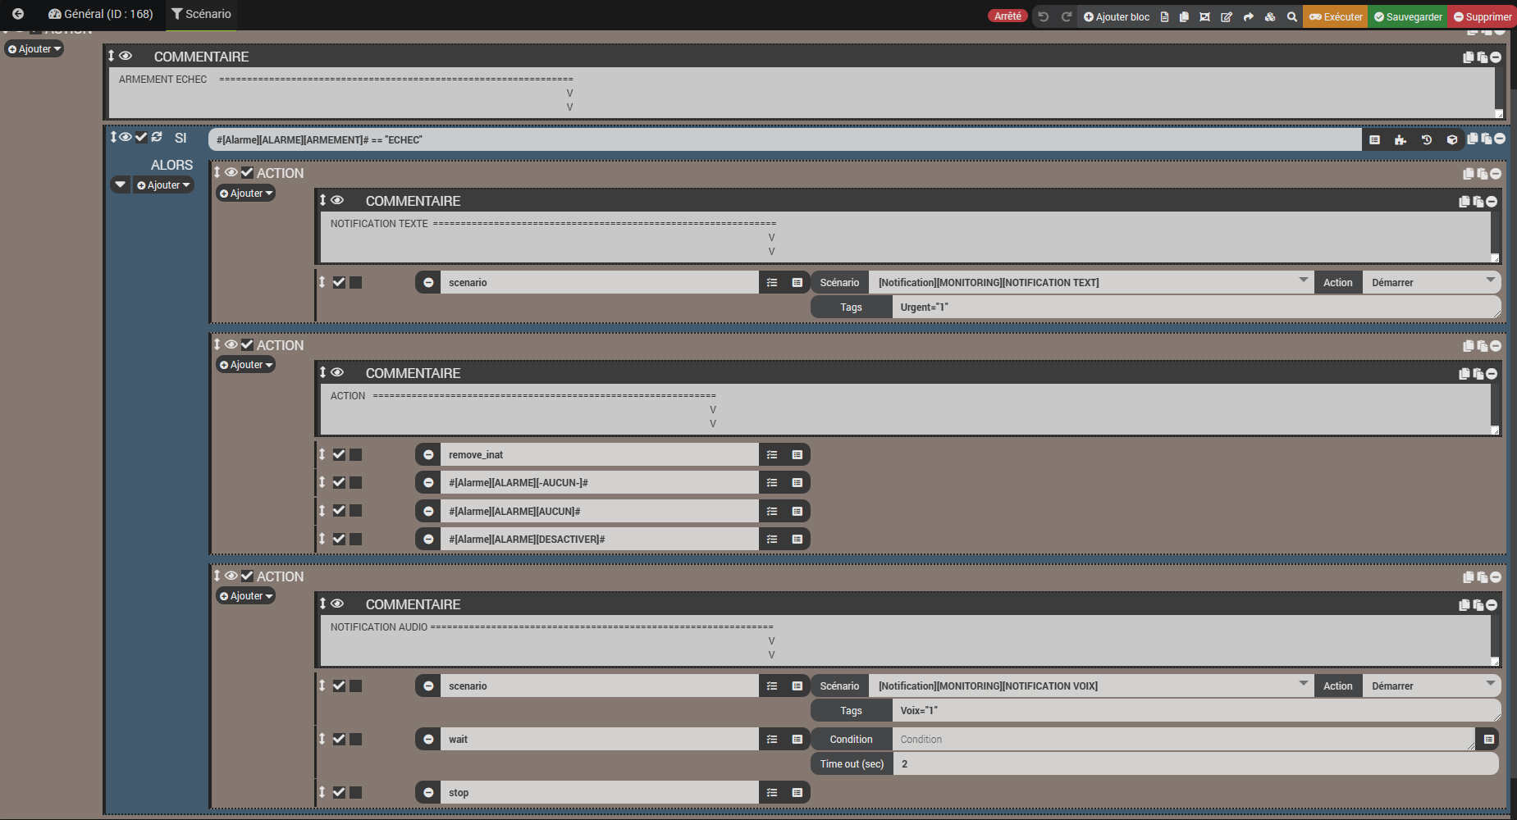Open action list for #[Alarme][ALARME][AUCUN]# row
The image size is (1517, 820).
(x=772, y=512)
